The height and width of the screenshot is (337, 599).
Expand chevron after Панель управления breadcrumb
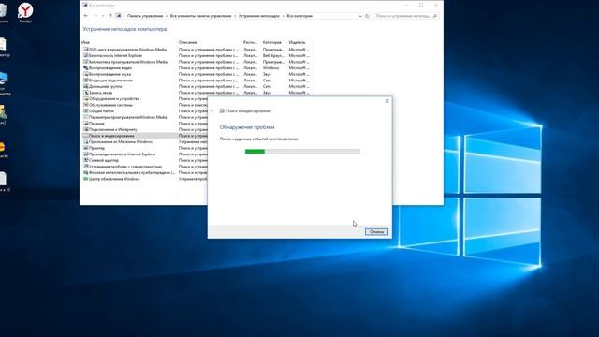(167, 16)
